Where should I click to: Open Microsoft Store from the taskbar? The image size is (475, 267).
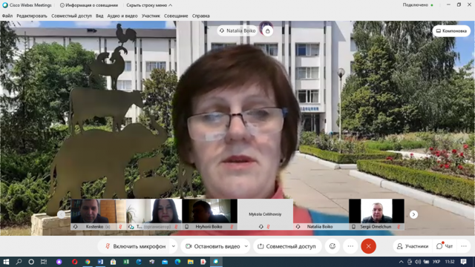(x=113, y=262)
